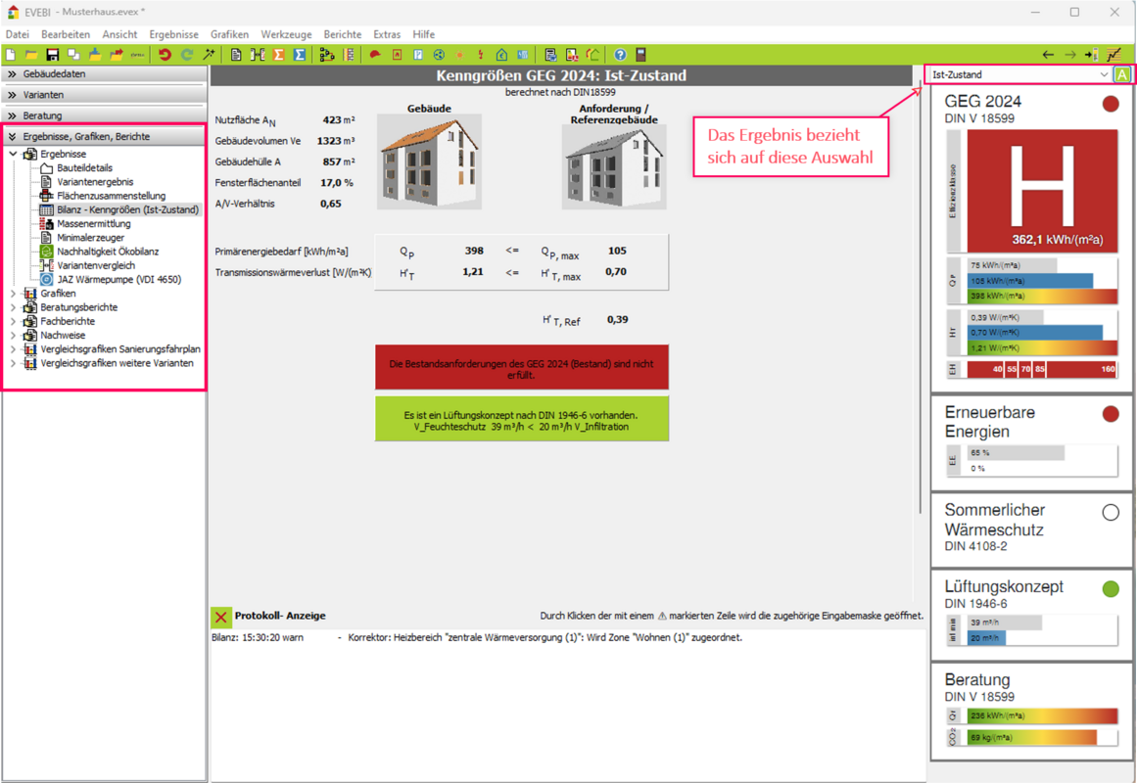Expand the Gebäudedaten panel section
Screen dimensions: 1137x783
(x=14, y=74)
